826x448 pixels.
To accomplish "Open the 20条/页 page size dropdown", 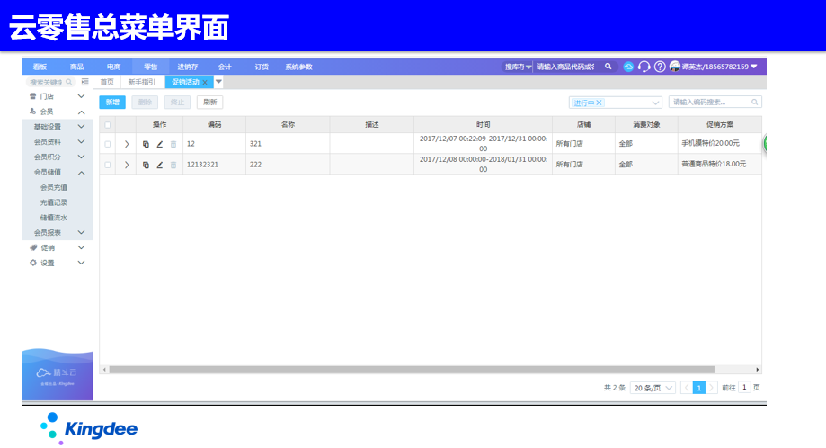I will tap(653, 387).
